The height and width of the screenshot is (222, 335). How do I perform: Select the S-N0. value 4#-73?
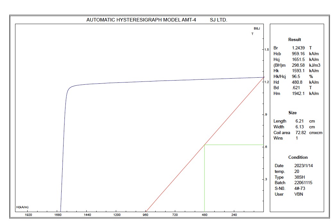300,188
